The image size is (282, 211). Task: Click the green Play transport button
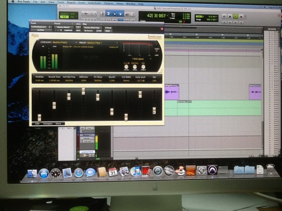coord(235,17)
